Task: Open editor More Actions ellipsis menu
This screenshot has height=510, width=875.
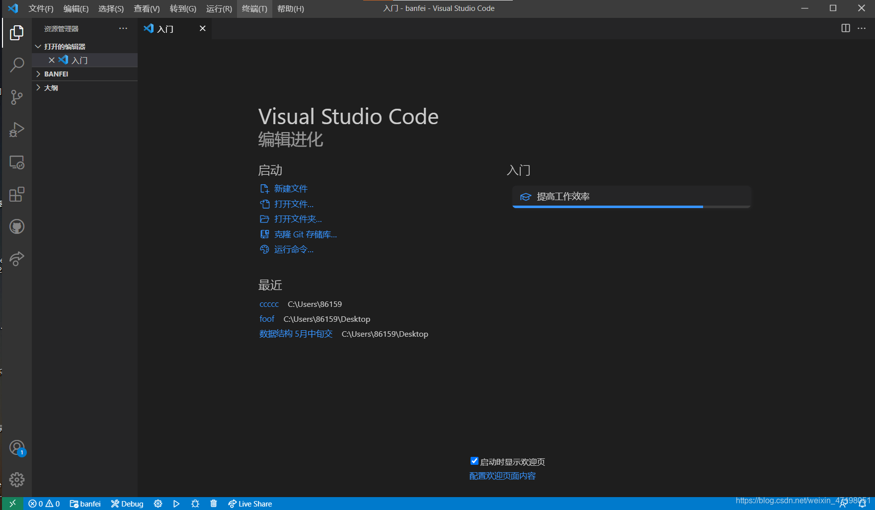Action: tap(862, 28)
